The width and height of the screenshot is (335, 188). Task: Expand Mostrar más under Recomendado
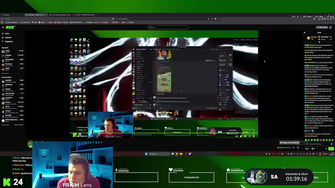coord(5,125)
